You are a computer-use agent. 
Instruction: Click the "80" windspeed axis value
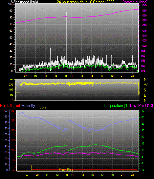[x=11, y=17]
